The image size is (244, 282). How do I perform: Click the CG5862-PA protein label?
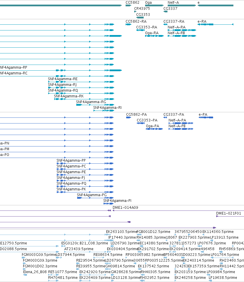(136, 115)
